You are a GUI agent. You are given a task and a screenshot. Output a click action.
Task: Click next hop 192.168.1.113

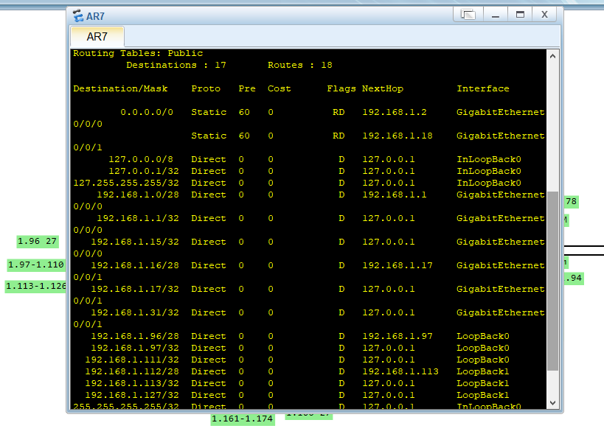click(400, 371)
